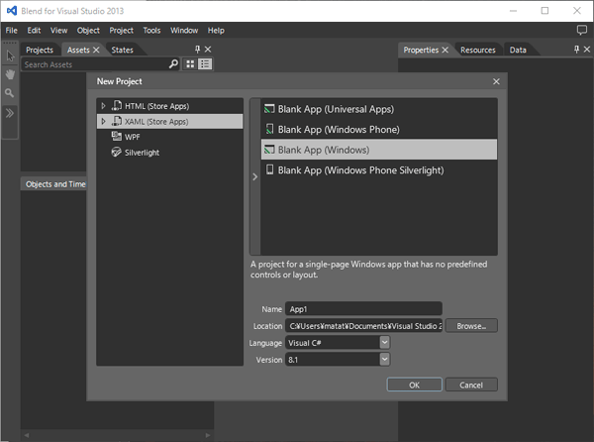Open the File menu
The height and width of the screenshot is (442, 594).
[11, 31]
